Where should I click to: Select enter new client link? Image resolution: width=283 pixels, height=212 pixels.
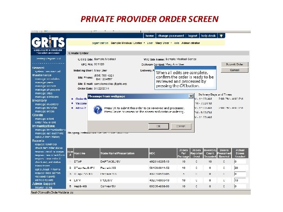tap(46, 122)
